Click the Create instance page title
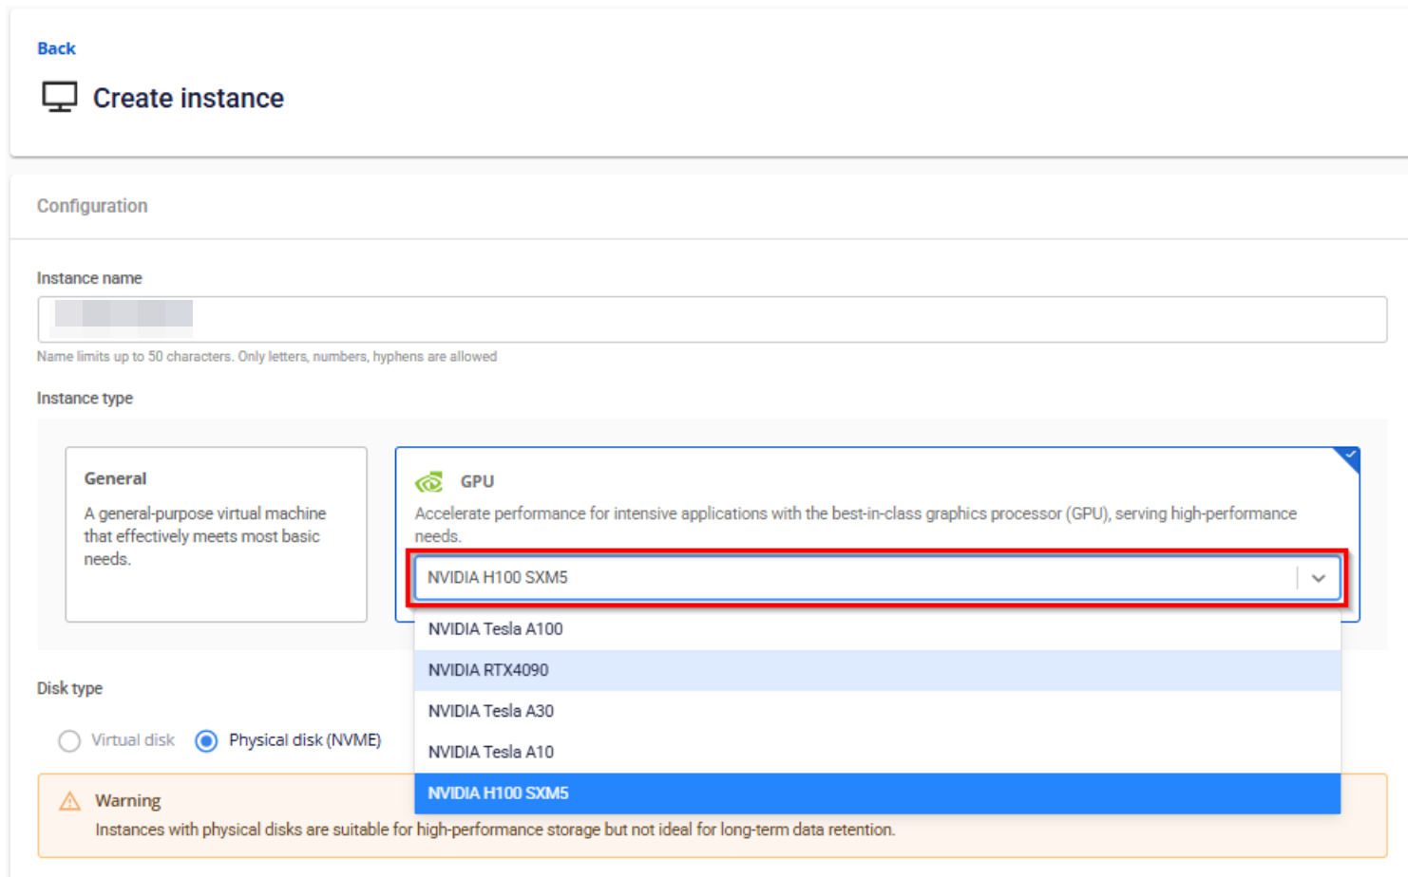Screen dimensions: 1408x877 (x=188, y=98)
